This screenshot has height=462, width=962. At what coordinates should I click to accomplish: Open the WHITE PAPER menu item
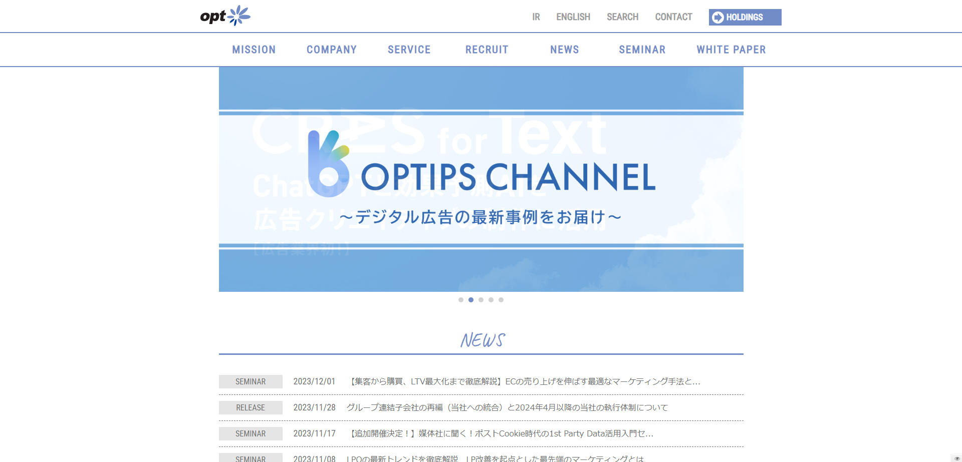click(x=732, y=50)
